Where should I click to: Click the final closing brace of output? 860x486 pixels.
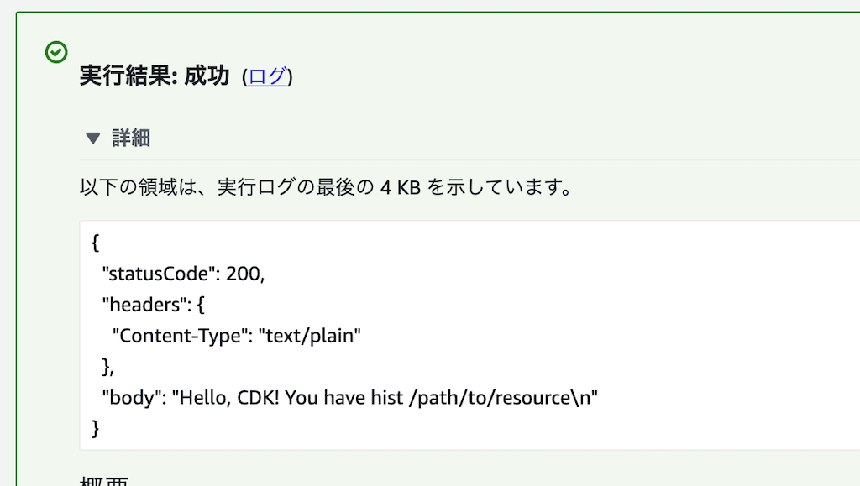(x=95, y=428)
